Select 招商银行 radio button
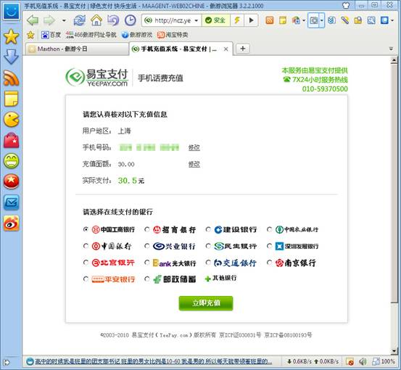Screen dimensions: 401x370 pos(147,229)
